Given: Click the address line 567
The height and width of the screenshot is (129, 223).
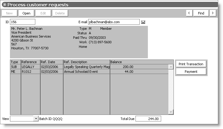Looking at the screenshot, I should [x=14, y=44].
